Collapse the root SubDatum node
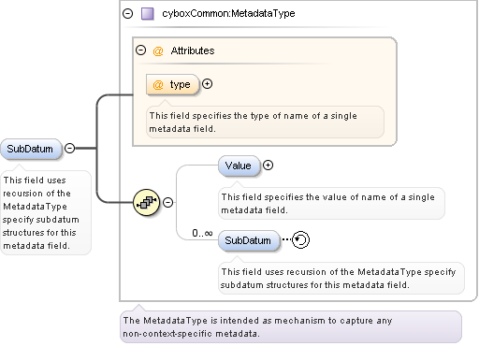Image resolution: width=479 pixels, height=346 pixels. (x=70, y=149)
